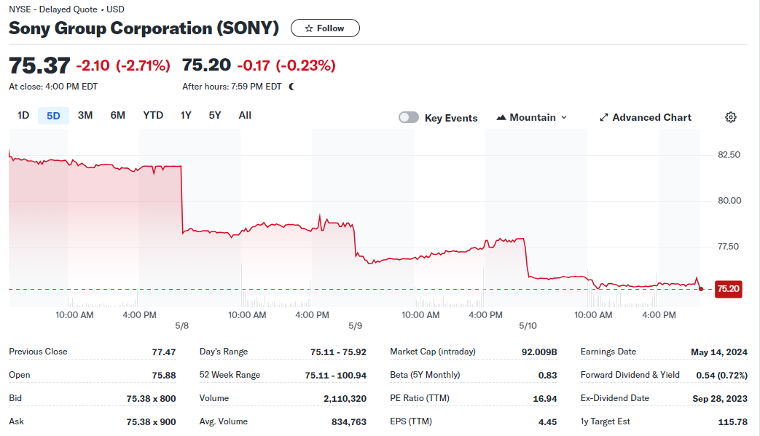This screenshot has height=436, width=760.
Task: Open chart settings gear icon
Action: (x=730, y=117)
